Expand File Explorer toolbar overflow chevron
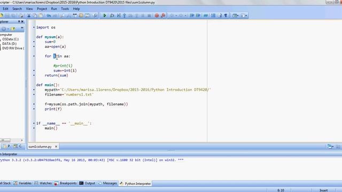The image size is (342, 192). pos(22,28)
